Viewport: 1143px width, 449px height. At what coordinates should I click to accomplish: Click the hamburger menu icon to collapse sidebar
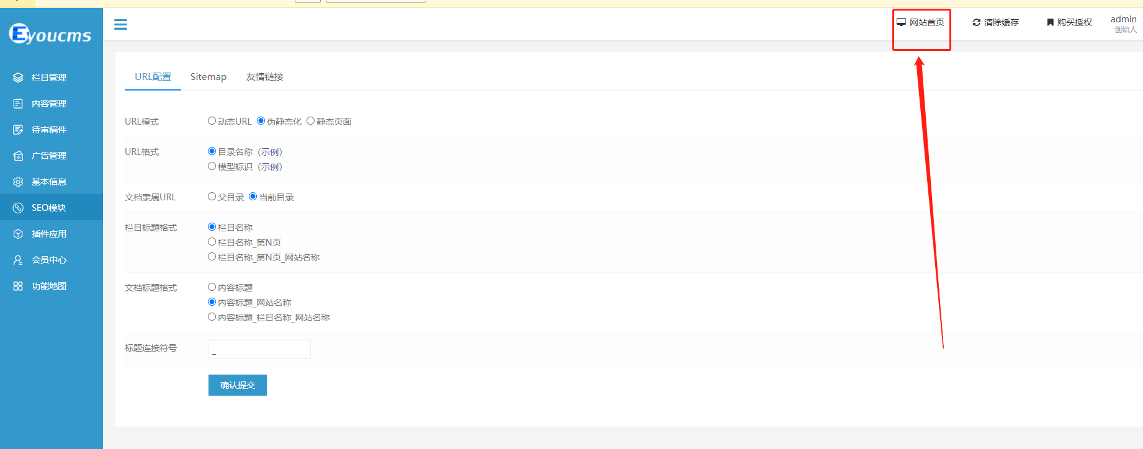click(x=120, y=24)
